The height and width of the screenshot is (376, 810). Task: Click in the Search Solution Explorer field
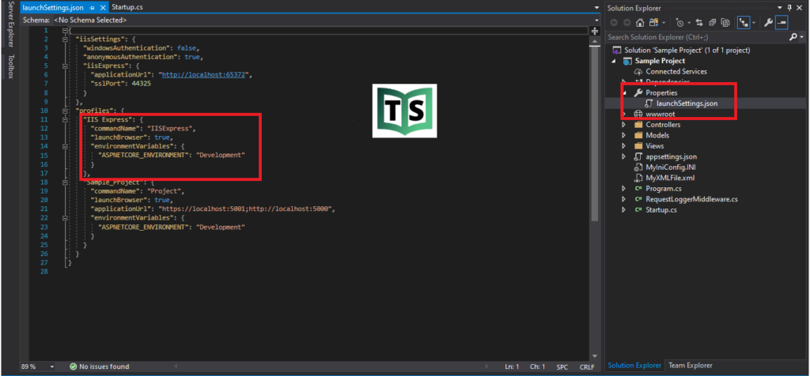pyautogui.click(x=696, y=36)
